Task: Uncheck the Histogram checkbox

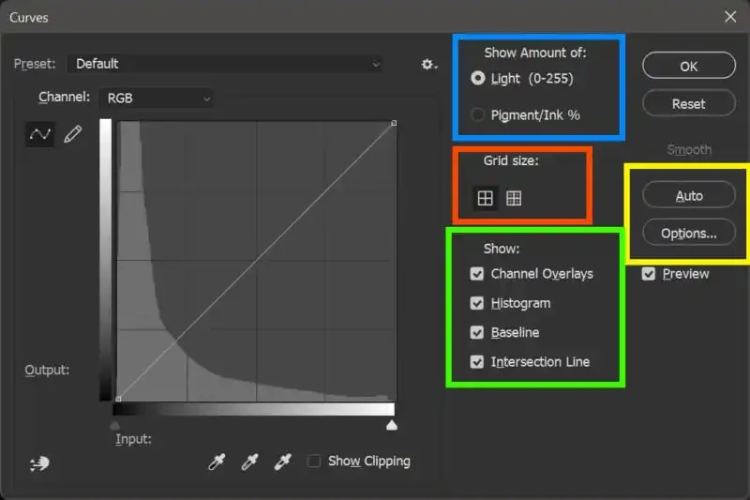Action: coord(477,304)
